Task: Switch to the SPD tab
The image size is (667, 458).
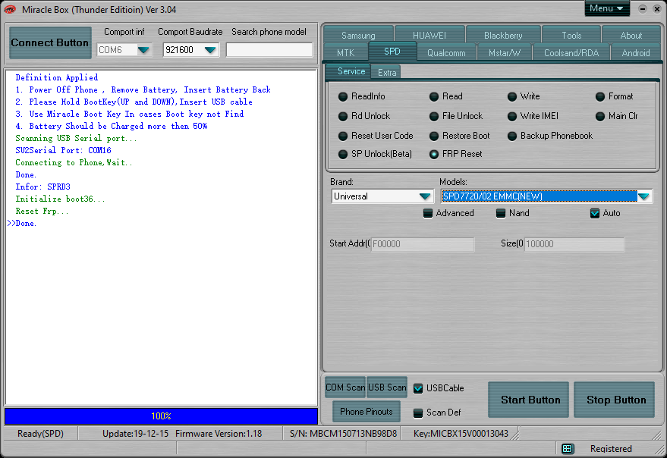Action: click(x=392, y=52)
